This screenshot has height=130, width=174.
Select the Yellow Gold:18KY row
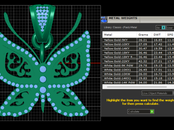138,53
